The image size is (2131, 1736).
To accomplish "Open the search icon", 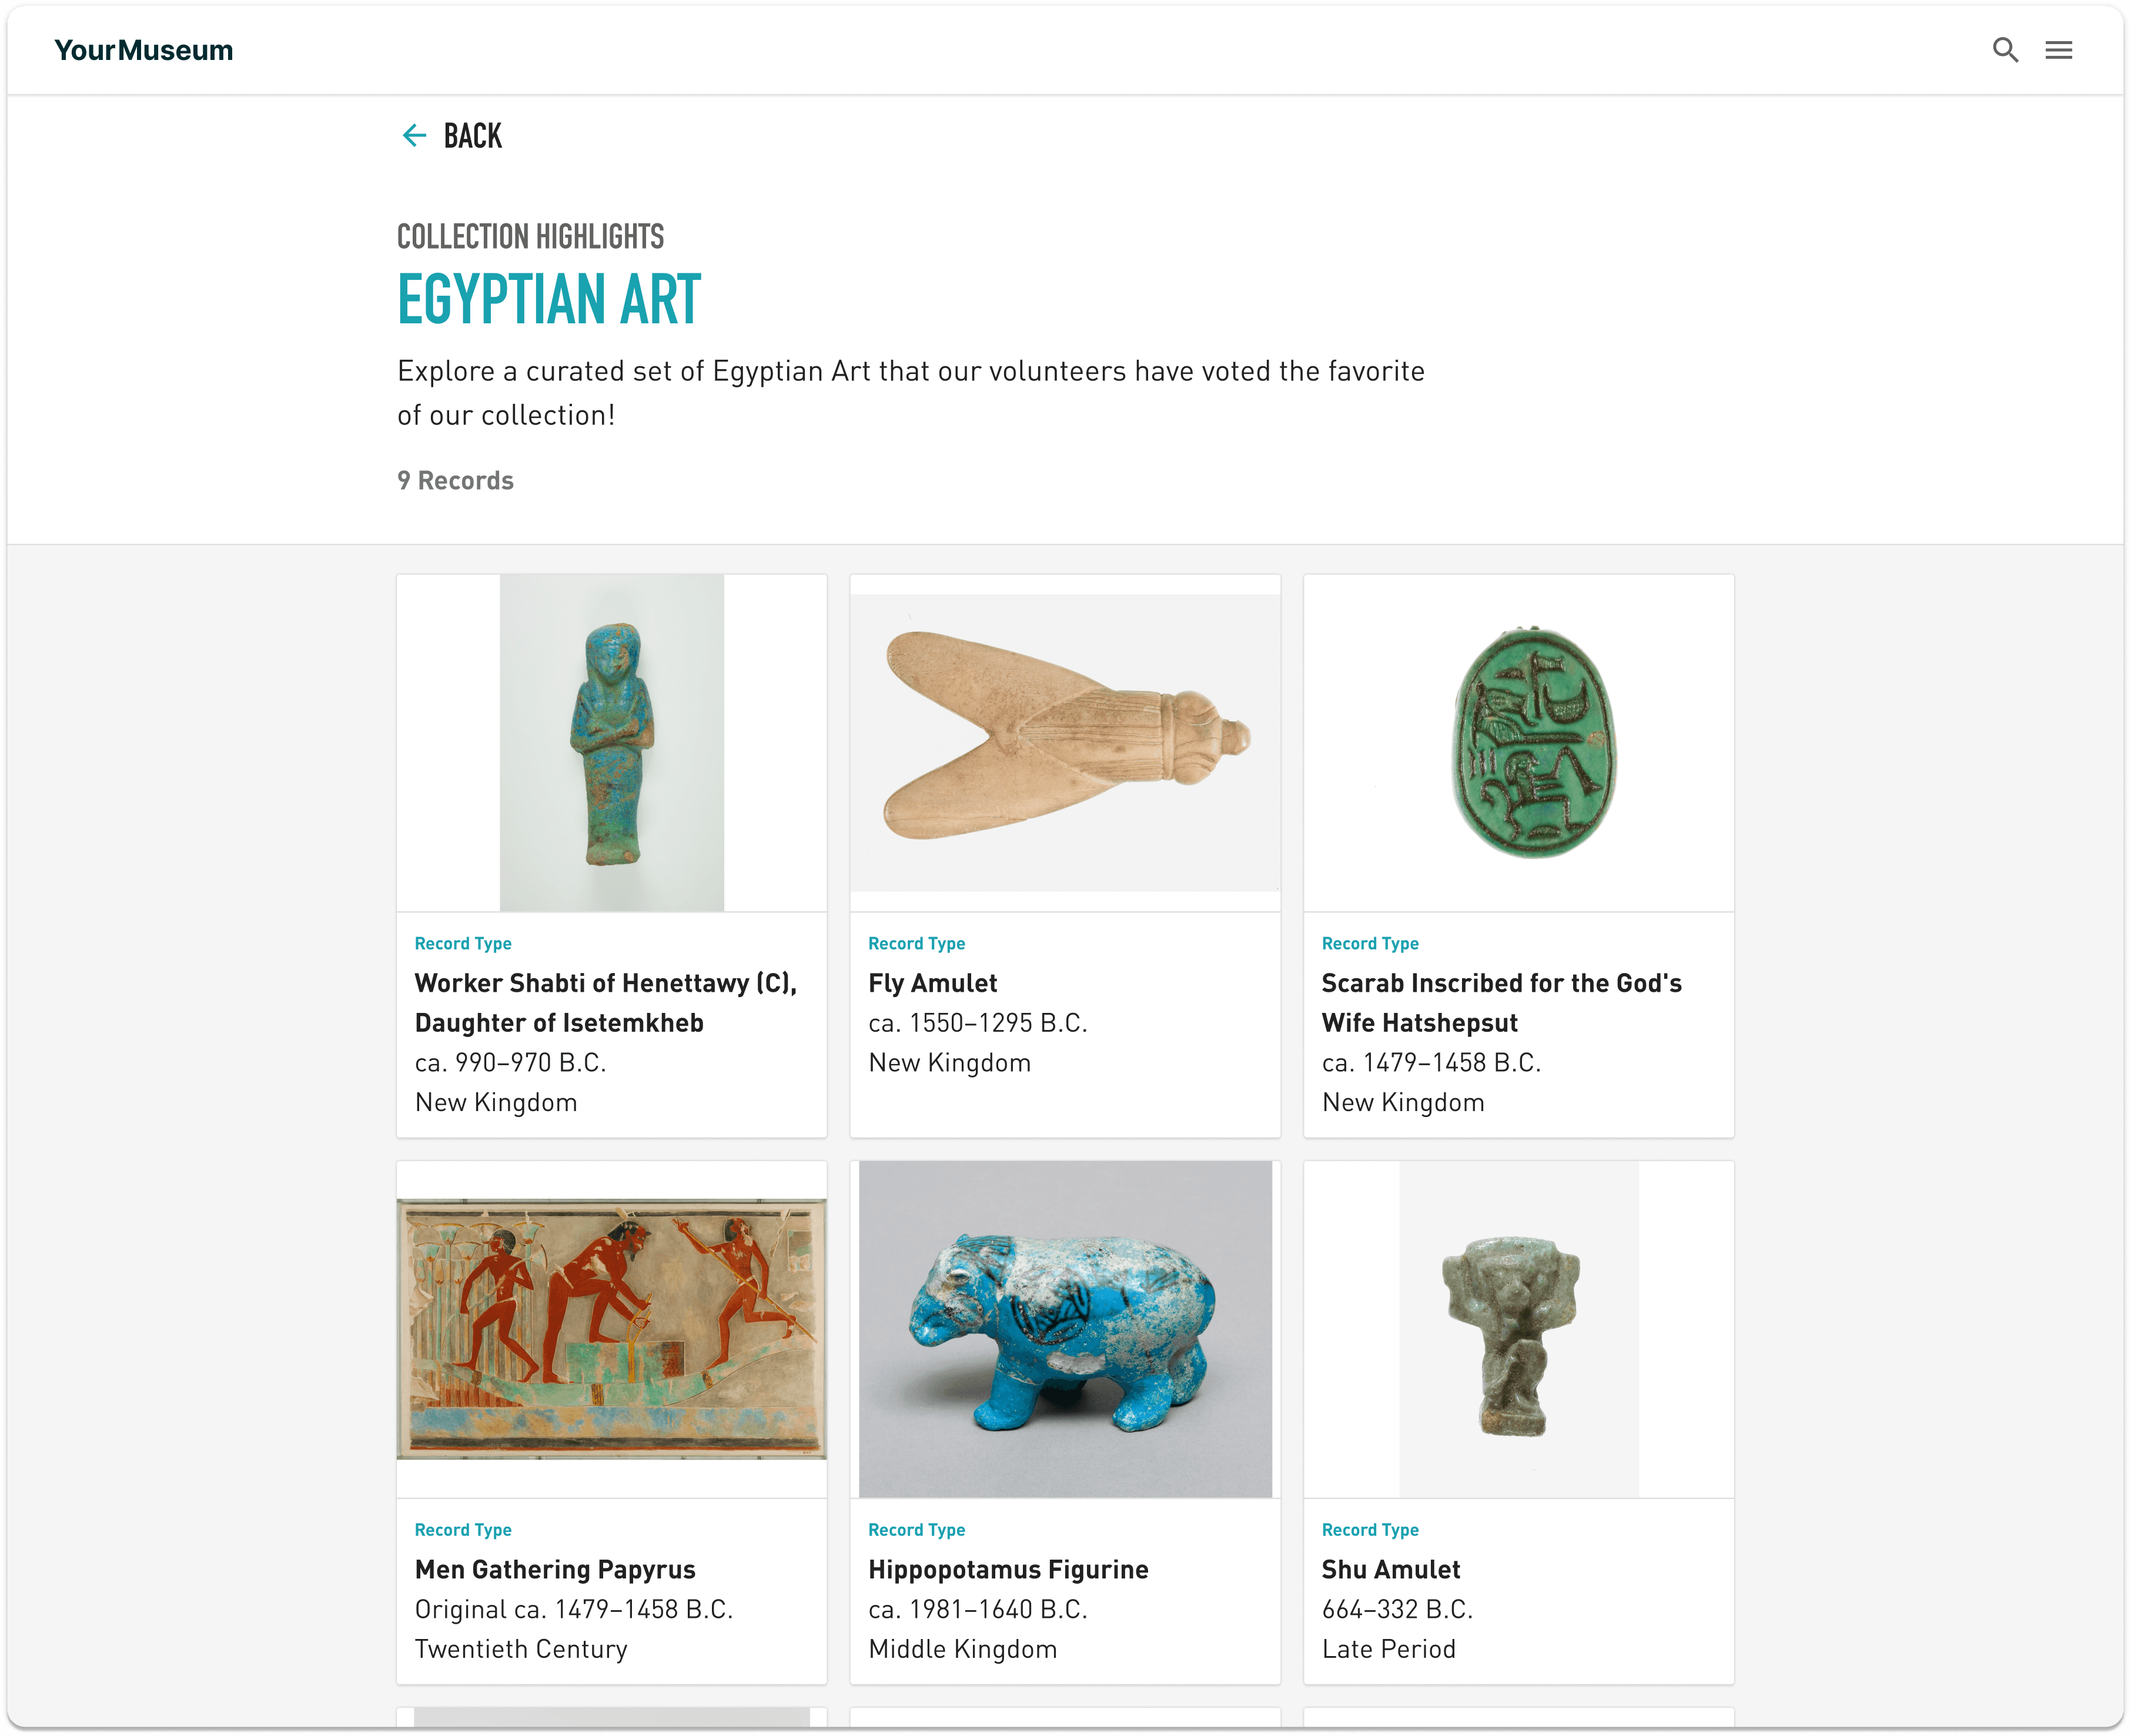I will [x=2005, y=49].
